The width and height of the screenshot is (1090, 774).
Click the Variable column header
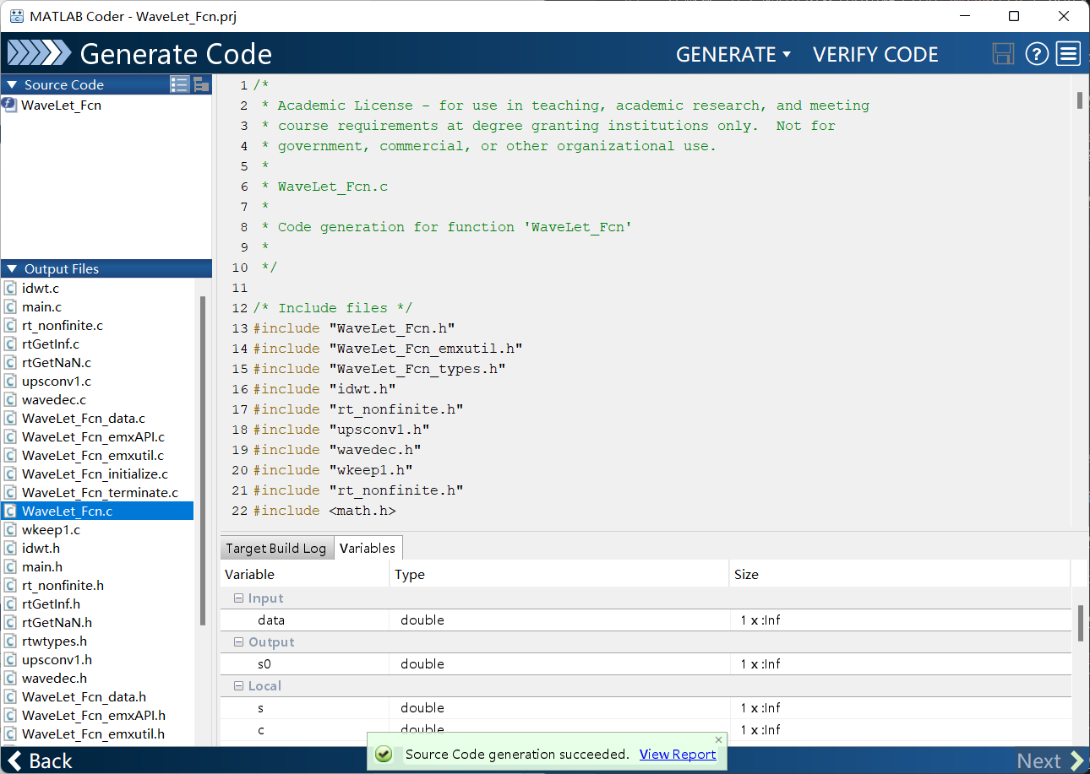[305, 574]
